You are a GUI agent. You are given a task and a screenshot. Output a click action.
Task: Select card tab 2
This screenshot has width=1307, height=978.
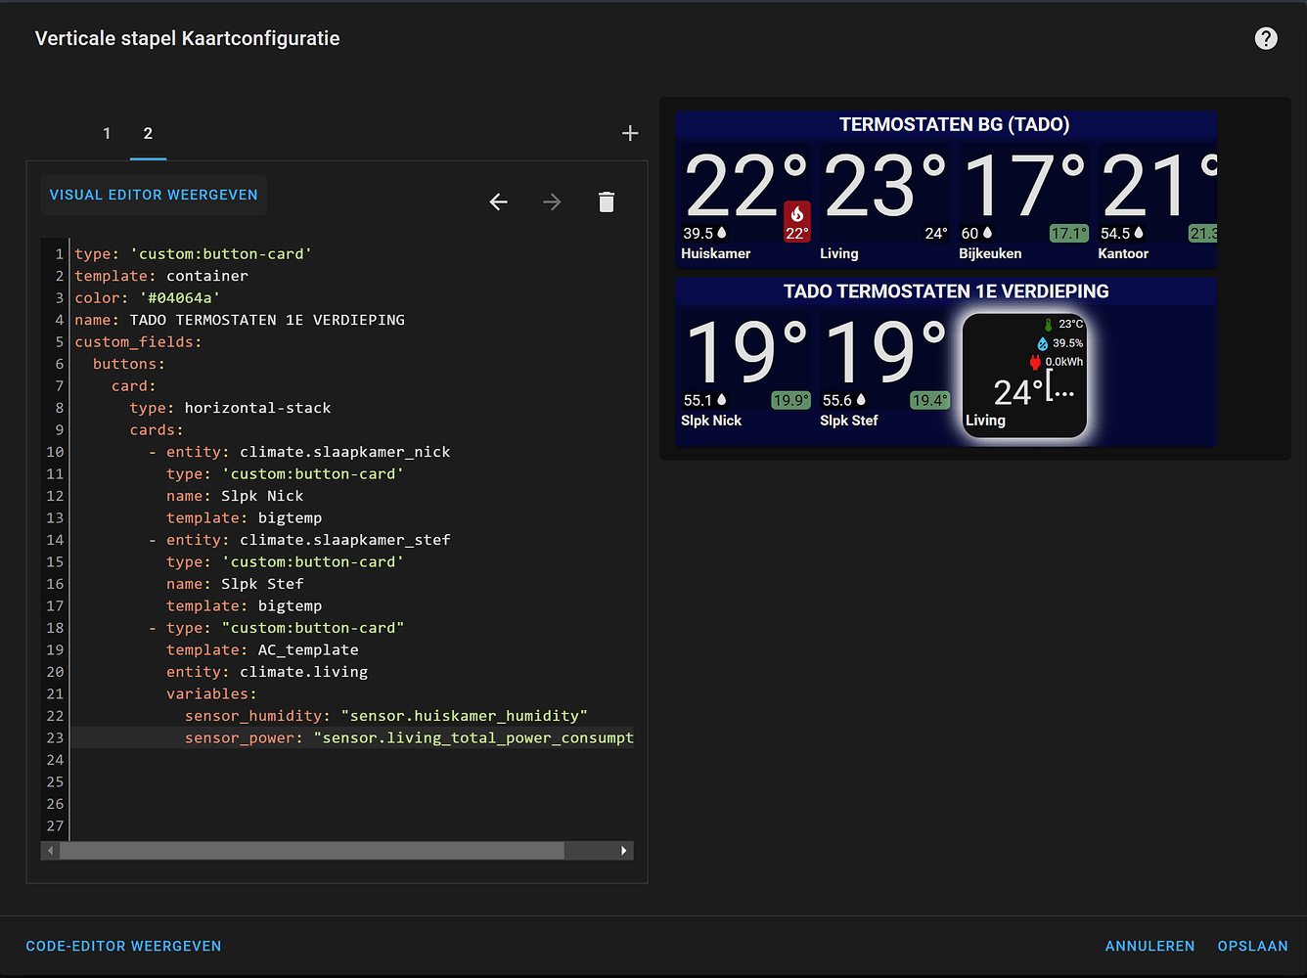click(148, 134)
